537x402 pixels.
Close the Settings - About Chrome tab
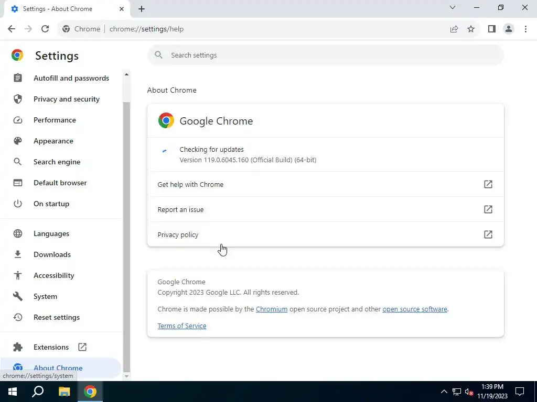(122, 9)
